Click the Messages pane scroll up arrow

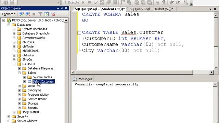click(215, 84)
